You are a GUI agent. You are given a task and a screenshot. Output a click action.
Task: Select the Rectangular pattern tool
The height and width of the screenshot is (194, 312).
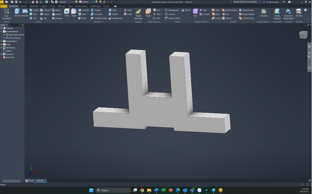tap(172, 10)
